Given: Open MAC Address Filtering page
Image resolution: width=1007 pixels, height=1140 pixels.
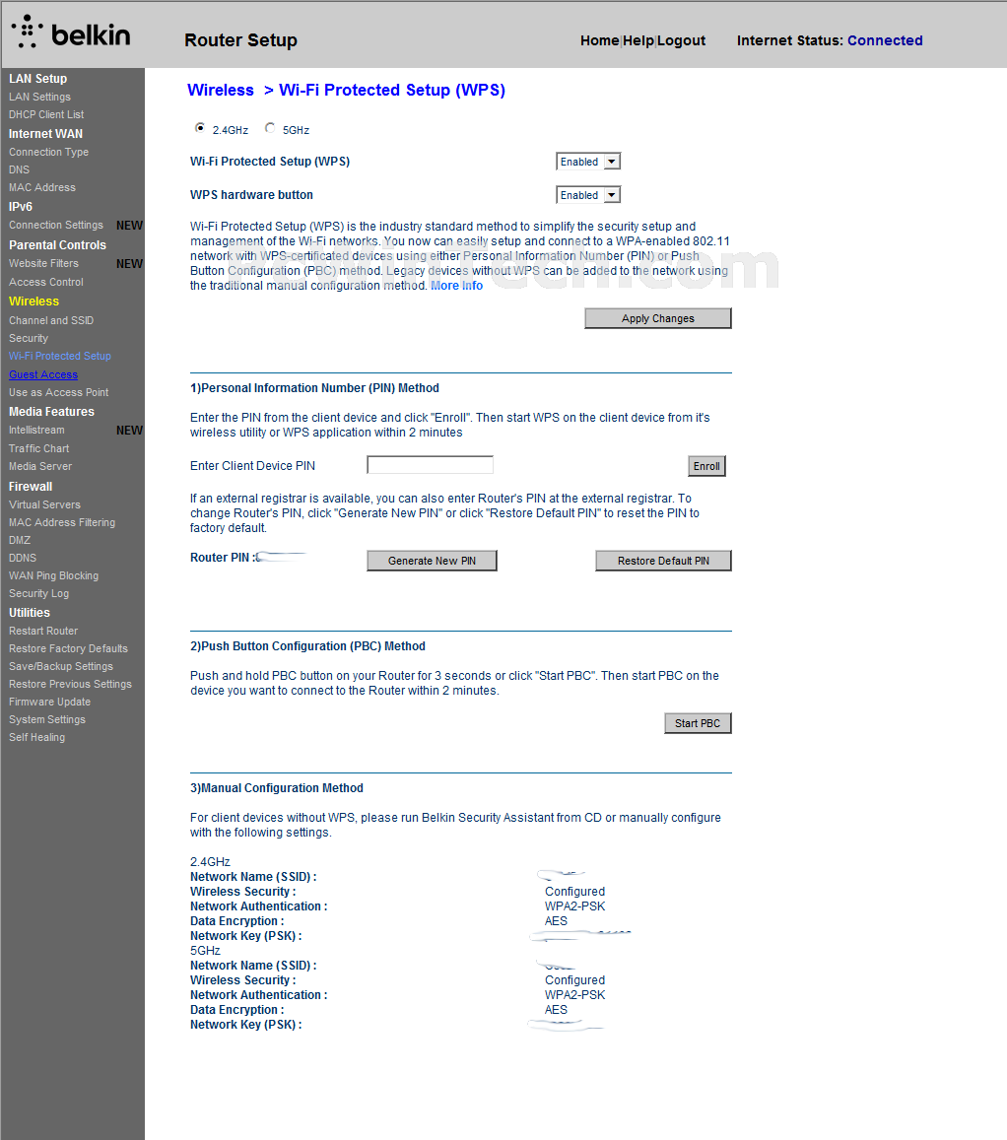Looking at the screenshot, I should (62, 523).
